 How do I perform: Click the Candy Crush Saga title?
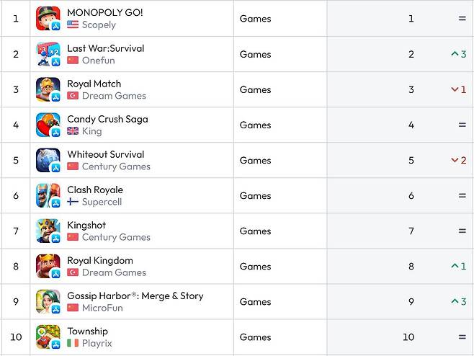pos(107,119)
